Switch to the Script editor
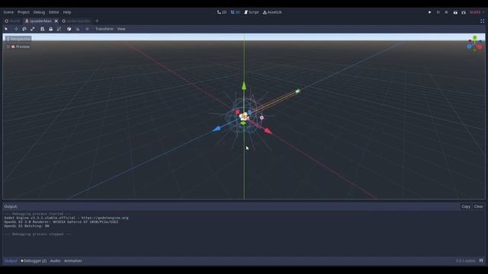488x274 pixels. coord(251,12)
